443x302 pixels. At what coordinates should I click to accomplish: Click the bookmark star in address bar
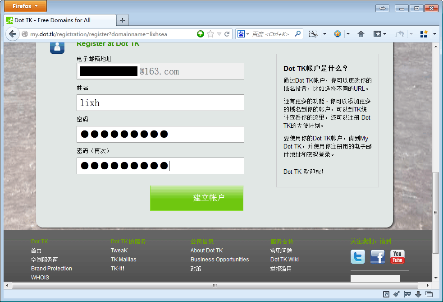pyautogui.click(x=210, y=34)
